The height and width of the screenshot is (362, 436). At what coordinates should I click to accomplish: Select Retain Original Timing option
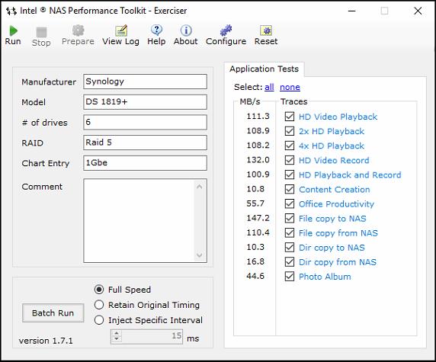[99, 305]
